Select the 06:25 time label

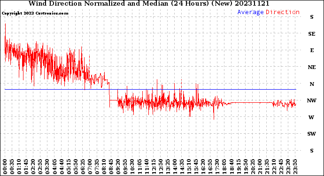83,167
